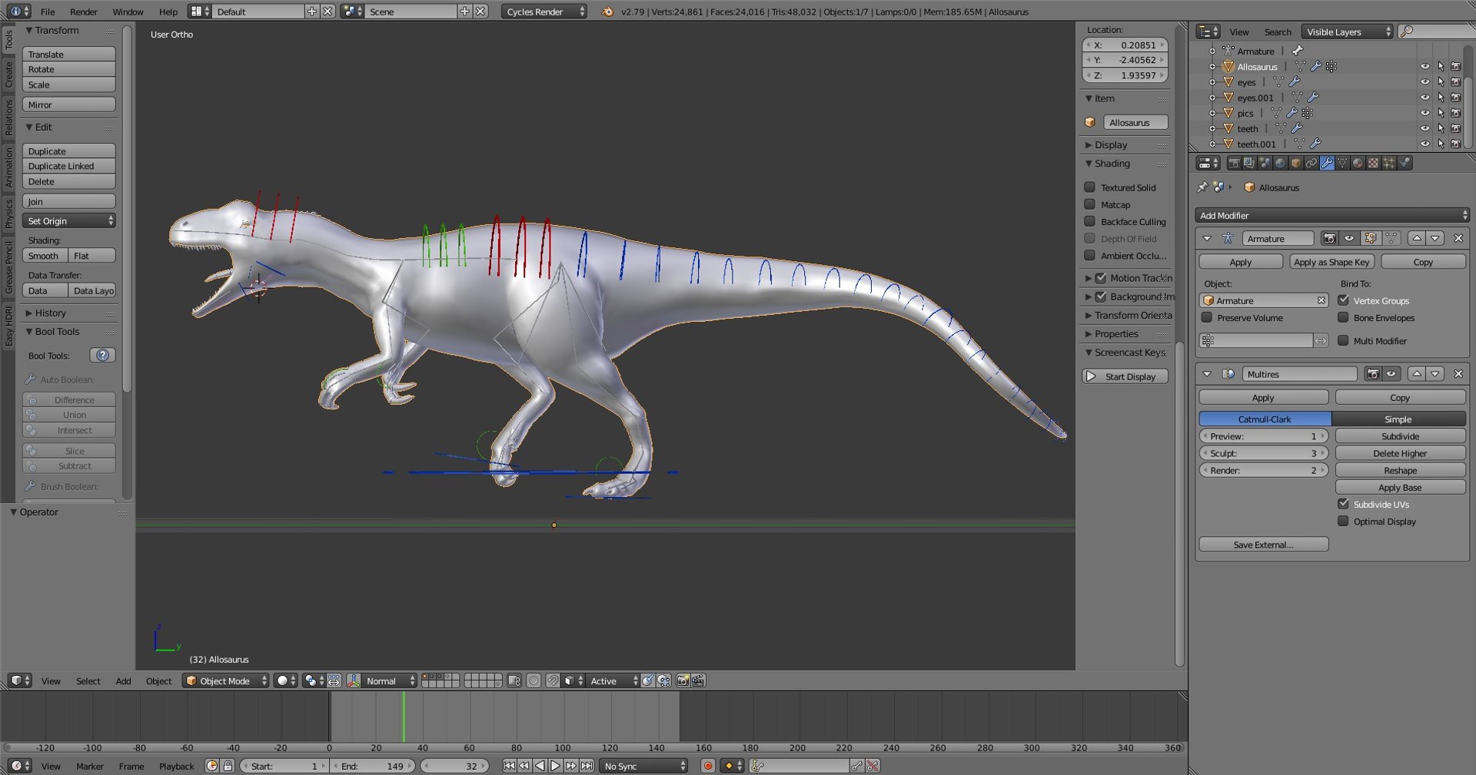
Task: Hide the Allosaurus object in outliner
Action: pyautogui.click(x=1424, y=67)
